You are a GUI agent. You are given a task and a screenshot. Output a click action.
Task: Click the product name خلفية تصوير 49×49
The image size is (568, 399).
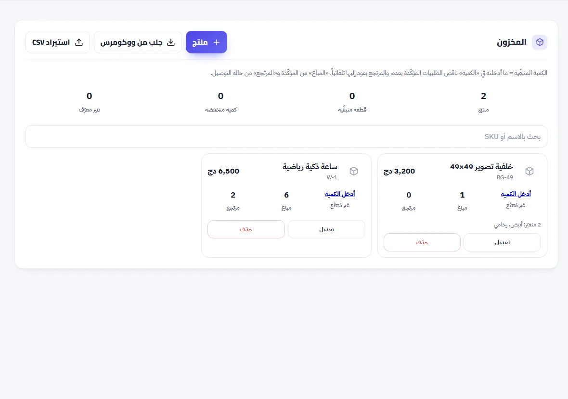point(482,167)
